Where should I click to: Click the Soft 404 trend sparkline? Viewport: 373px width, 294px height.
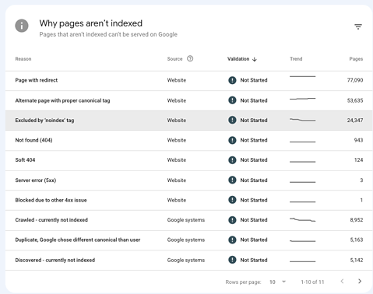[x=302, y=162]
